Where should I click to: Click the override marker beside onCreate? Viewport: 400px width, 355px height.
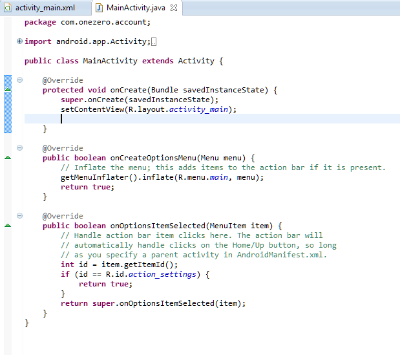coord(8,90)
